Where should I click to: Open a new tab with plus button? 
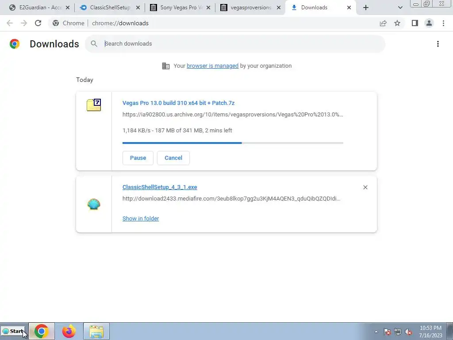tap(366, 8)
